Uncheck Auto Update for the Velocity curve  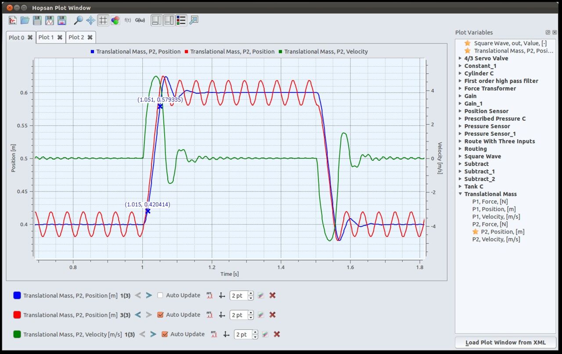tap(164, 334)
